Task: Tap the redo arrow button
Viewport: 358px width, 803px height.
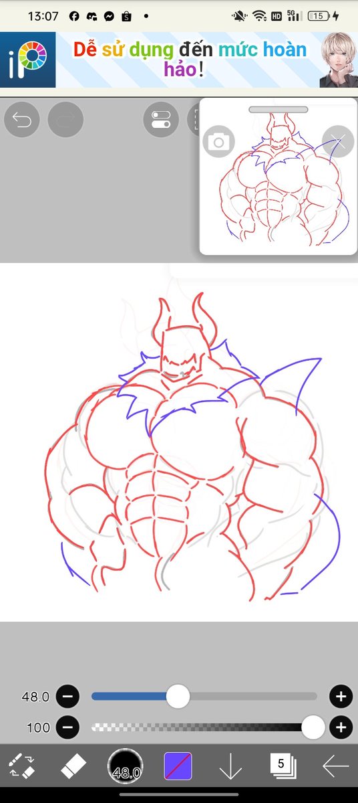Action: (x=65, y=120)
